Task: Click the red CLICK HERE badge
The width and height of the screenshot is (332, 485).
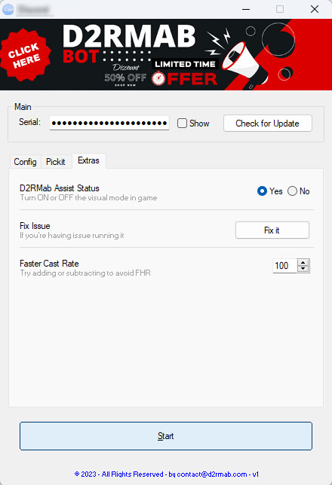Action: click(x=26, y=55)
